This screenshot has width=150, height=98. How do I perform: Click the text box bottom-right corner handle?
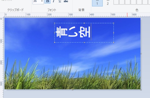click(114, 42)
